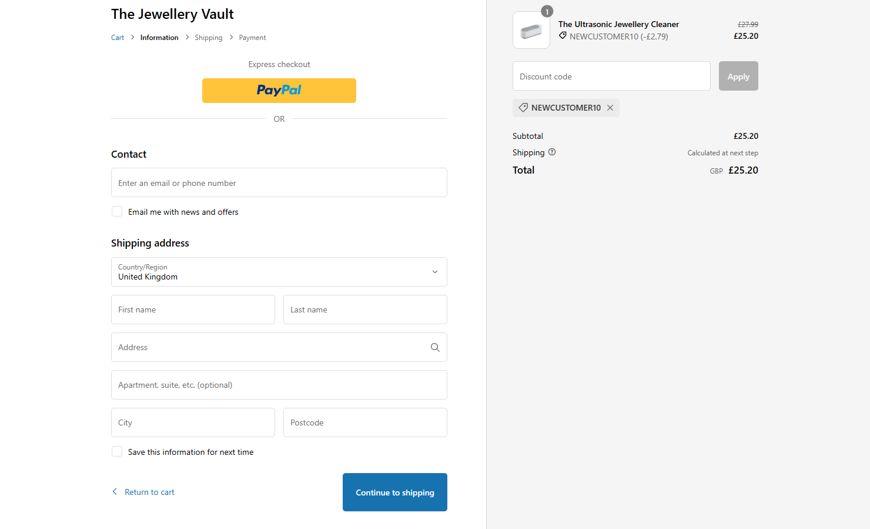Click the email or phone number field
870x529 pixels.
pos(279,182)
